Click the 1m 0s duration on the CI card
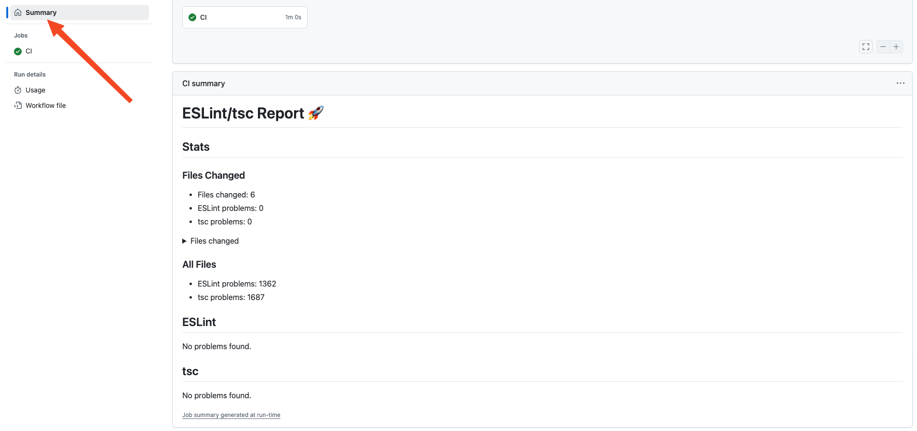The height and width of the screenshot is (431, 917). (293, 17)
